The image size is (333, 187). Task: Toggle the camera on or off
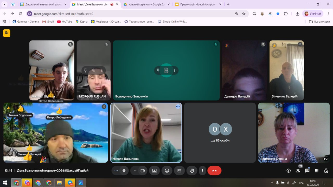point(143,171)
